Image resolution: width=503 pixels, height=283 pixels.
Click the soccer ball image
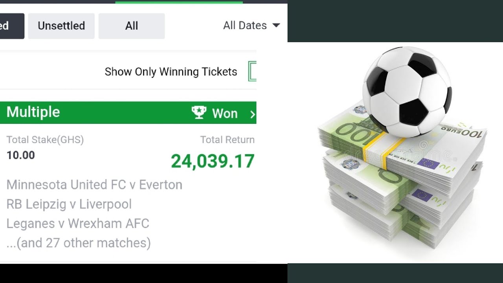click(407, 91)
